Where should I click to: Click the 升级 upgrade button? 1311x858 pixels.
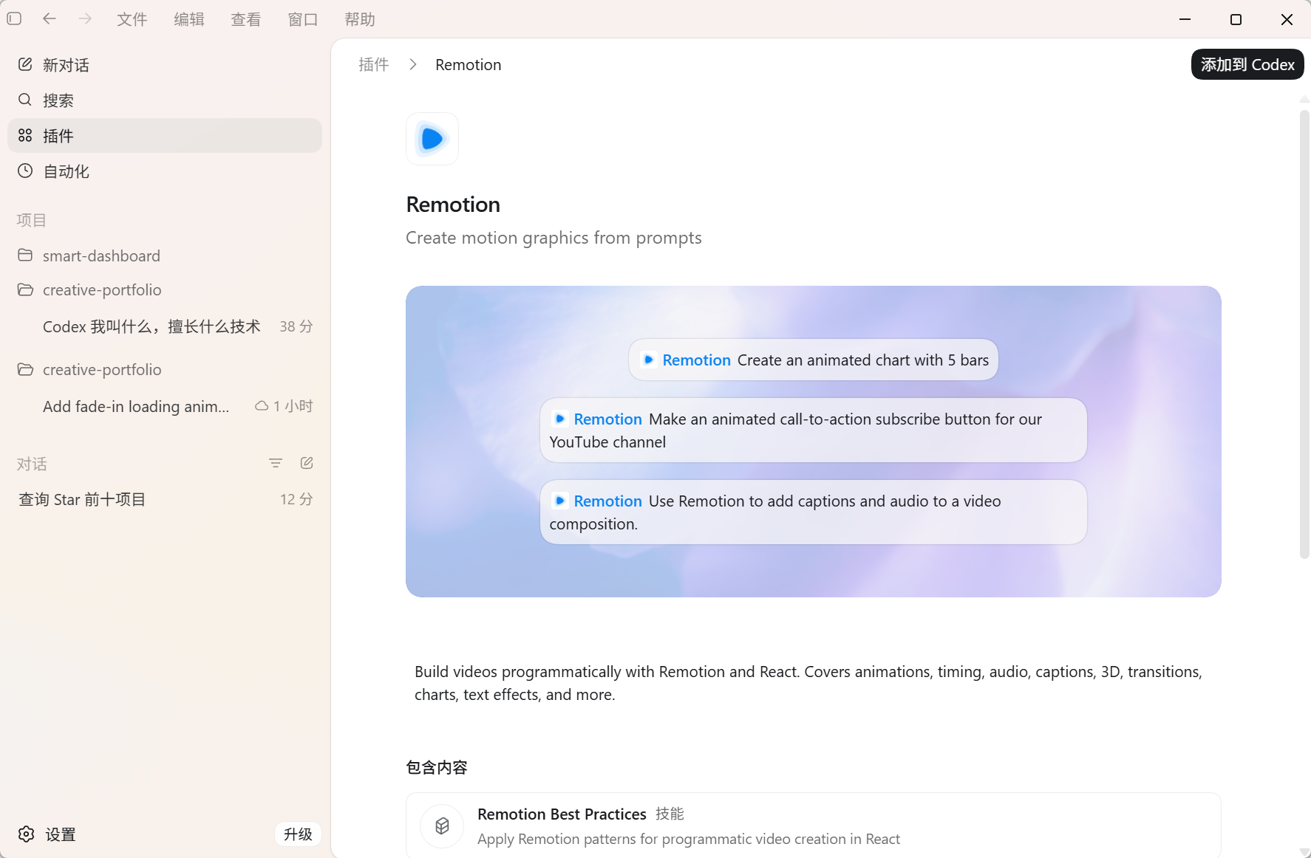pyautogui.click(x=298, y=834)
